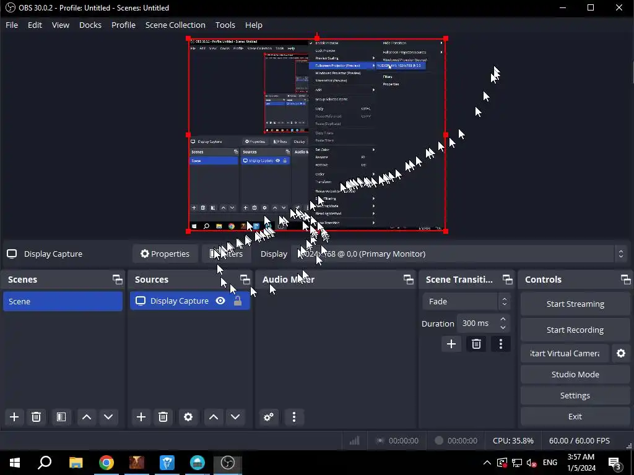Open the Scene Collection menu
Image resolution: width=634 pixels, height=475 pixels.
[175, 25]
